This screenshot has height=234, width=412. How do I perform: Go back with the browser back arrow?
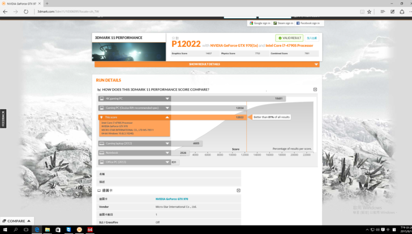click(5, 11)
